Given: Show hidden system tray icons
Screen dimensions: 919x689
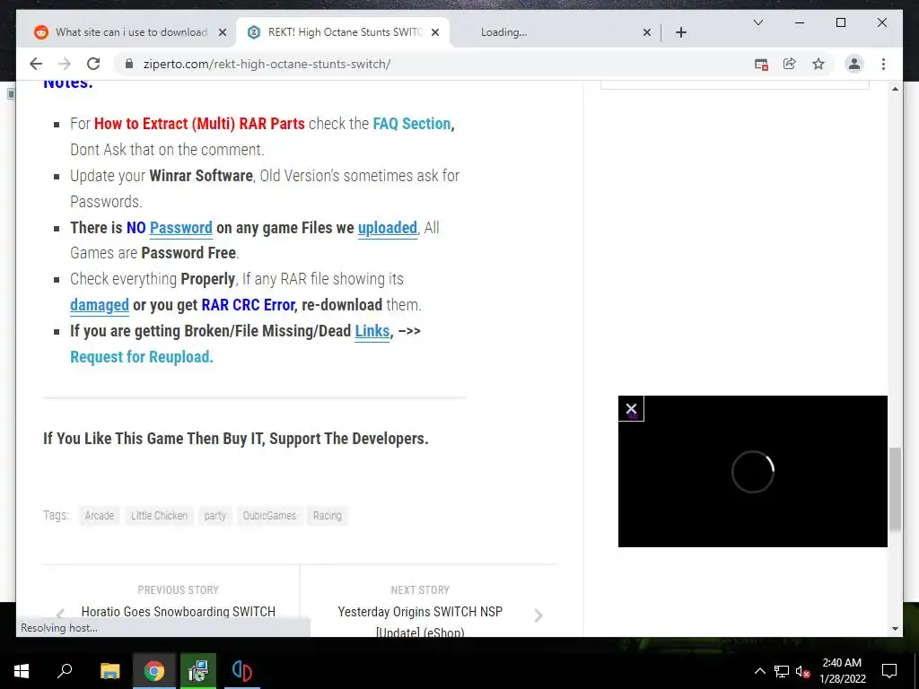Looking at the screenshot, I should coord(759,671).
